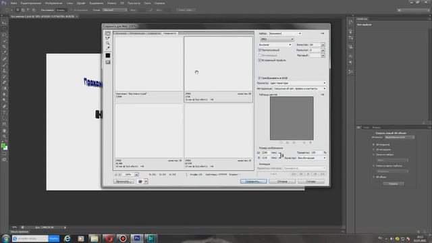The width and height of the screenshot is (432, 243).
Task: Open the compression quality level dropdown
Action: [x=275, y=45]
